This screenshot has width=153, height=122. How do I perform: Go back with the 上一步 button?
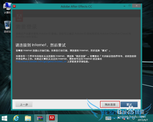24,105
